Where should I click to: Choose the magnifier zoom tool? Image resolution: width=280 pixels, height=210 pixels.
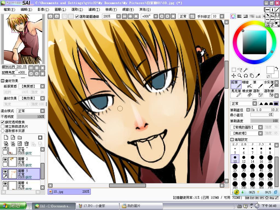coord(240,76)
